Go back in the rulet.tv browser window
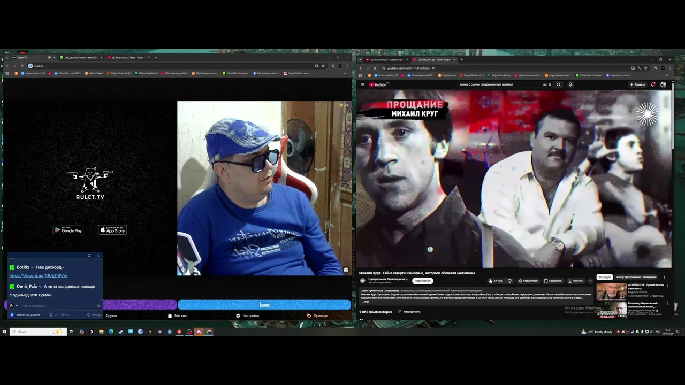This screenshot has height=385, width=685. (7, 66)
